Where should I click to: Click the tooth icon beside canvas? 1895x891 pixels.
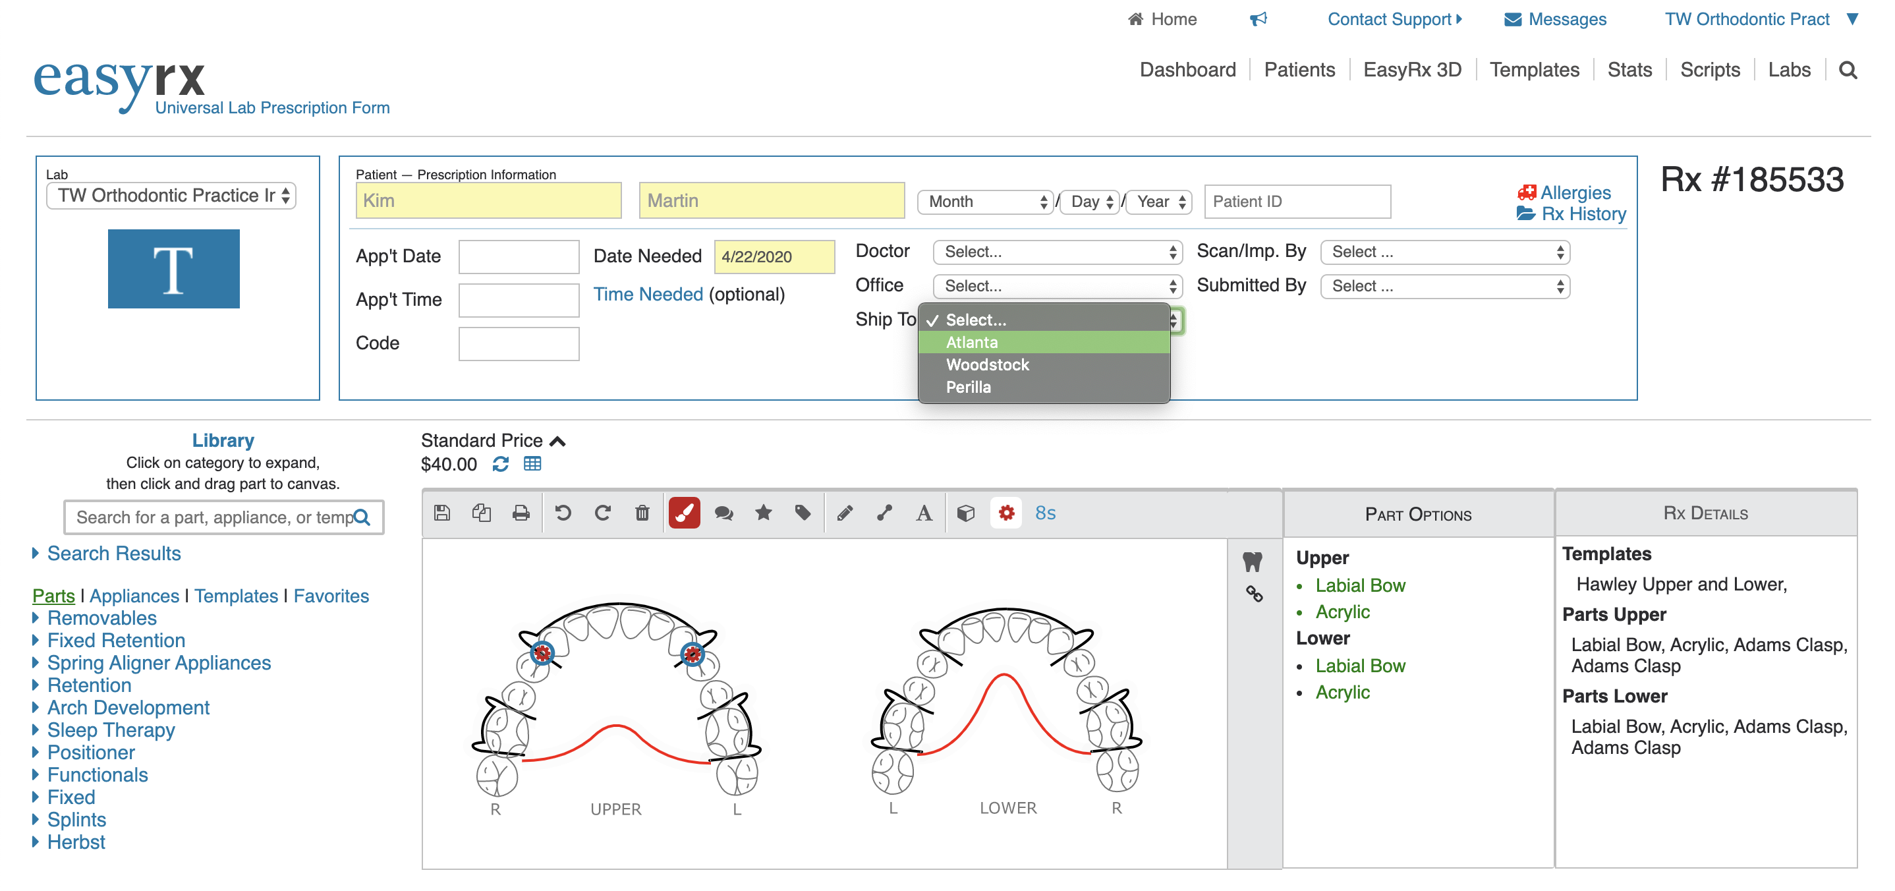coord(1252,562)
